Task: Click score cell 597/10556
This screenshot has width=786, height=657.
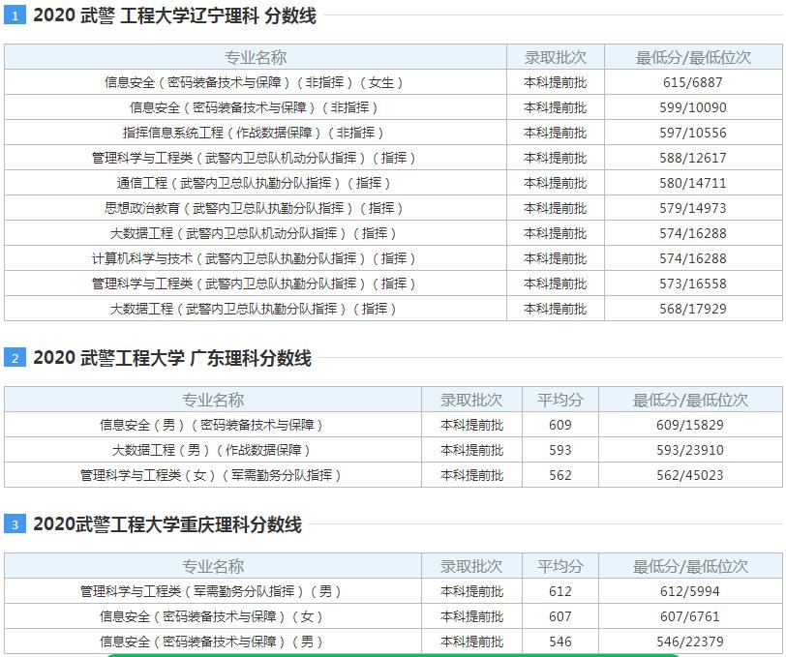Action: 693,133
